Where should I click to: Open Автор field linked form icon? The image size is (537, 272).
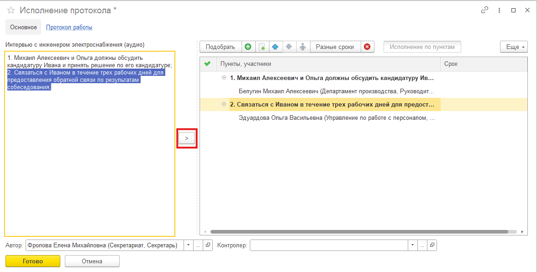(x=207, y=245)
